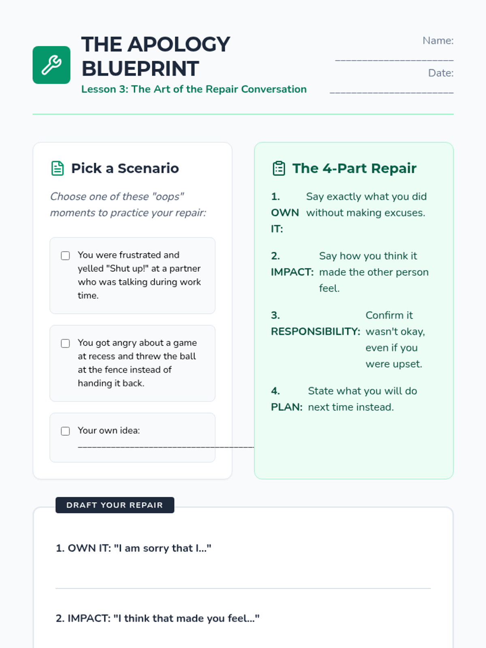This screenshot has width=486, height=648.
Task: Click the clipboard icon beside The 4-Part Repair
Action: point(279,168)
